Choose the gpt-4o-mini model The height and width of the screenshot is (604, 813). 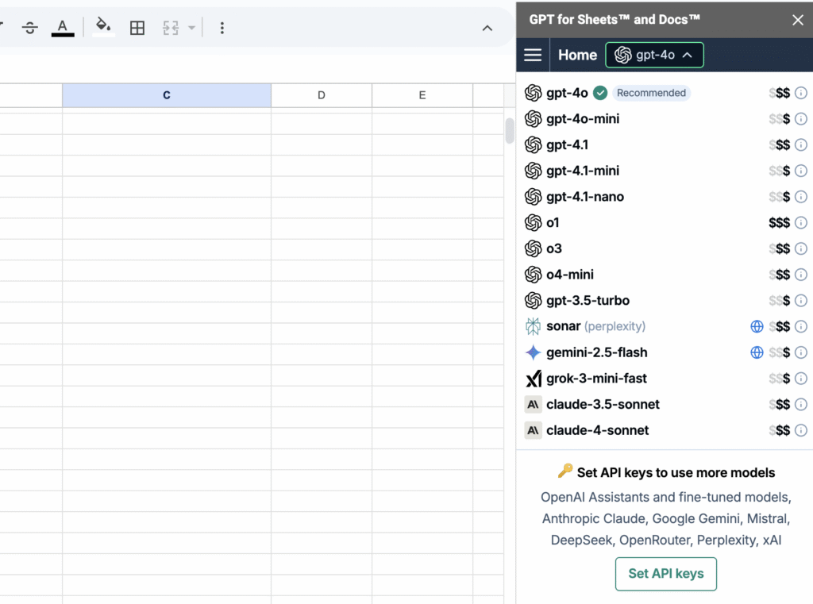(665, 119)
